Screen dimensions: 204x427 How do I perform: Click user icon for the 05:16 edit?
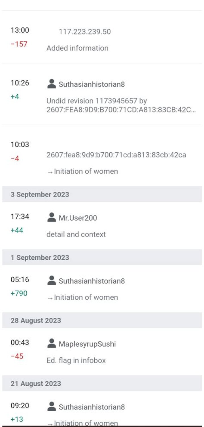pyautogui.click(x=52, y=280)
